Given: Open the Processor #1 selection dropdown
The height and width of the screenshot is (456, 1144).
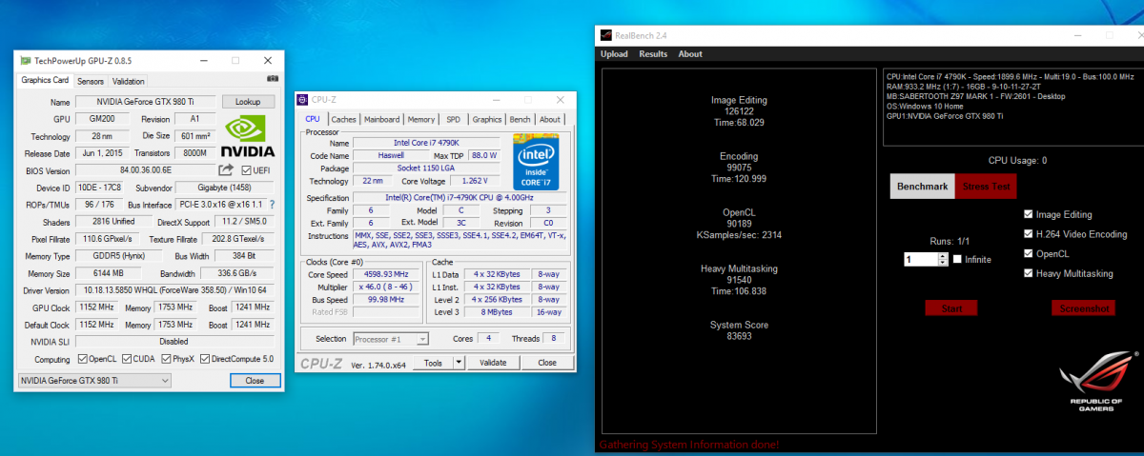Looking at the screenshot, I should tap(391, 338).
